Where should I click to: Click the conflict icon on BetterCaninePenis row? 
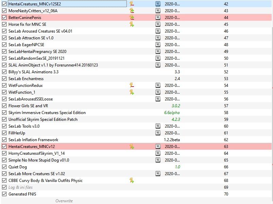(132, 17)
